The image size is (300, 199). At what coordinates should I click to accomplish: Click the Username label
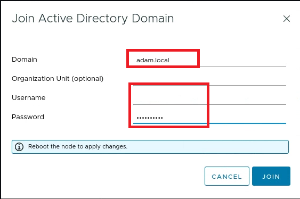coord(29,98)
